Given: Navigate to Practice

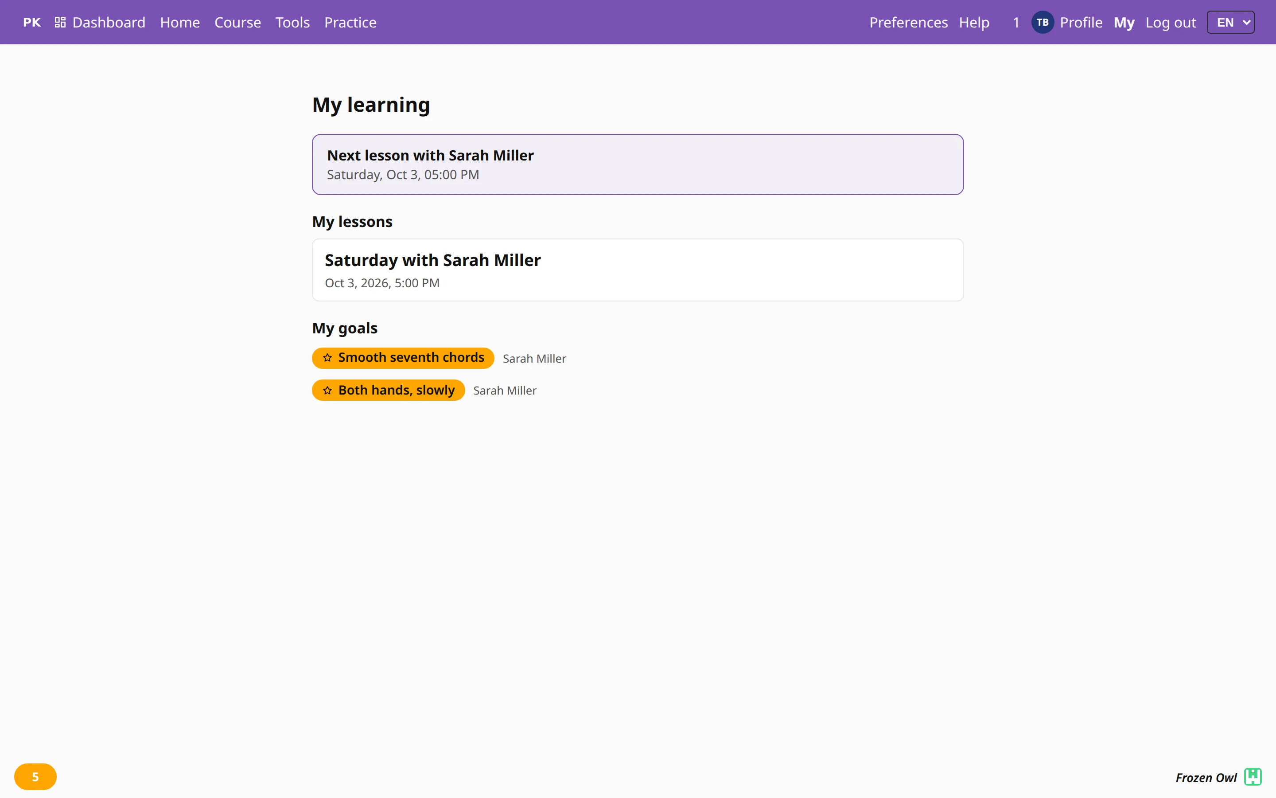Looking at the screenshot, I should [x=350, y=22].
